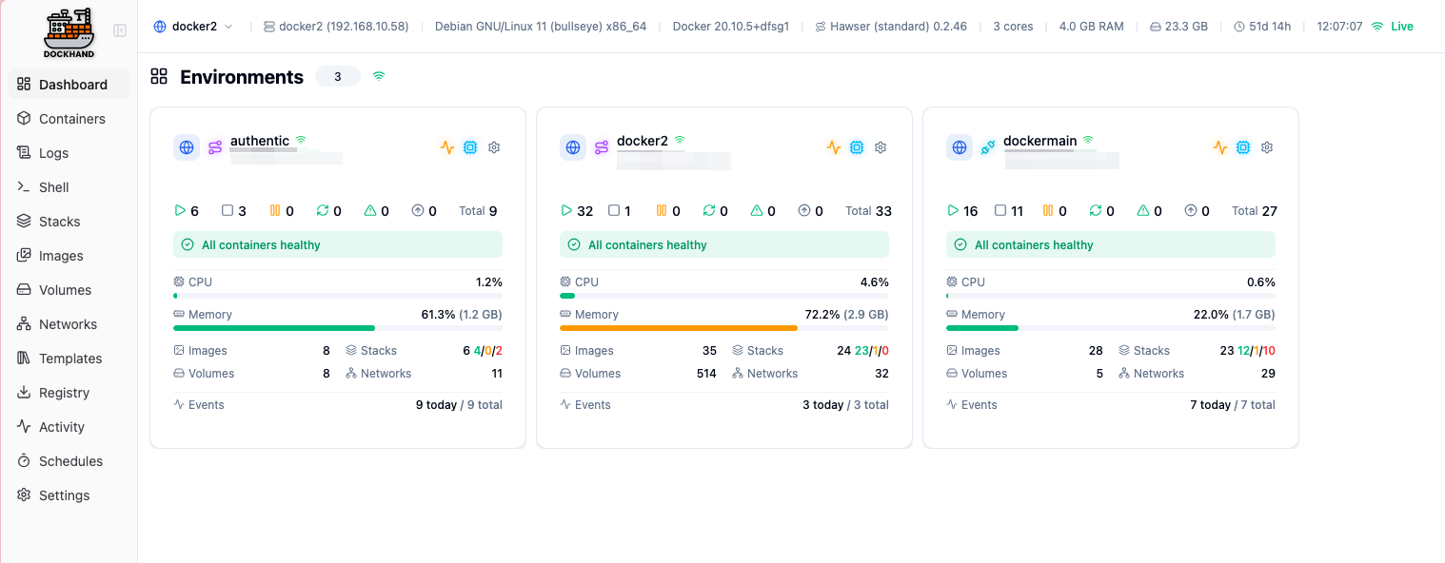Click the docker2 CPU usage bar

tap(724, 296)
